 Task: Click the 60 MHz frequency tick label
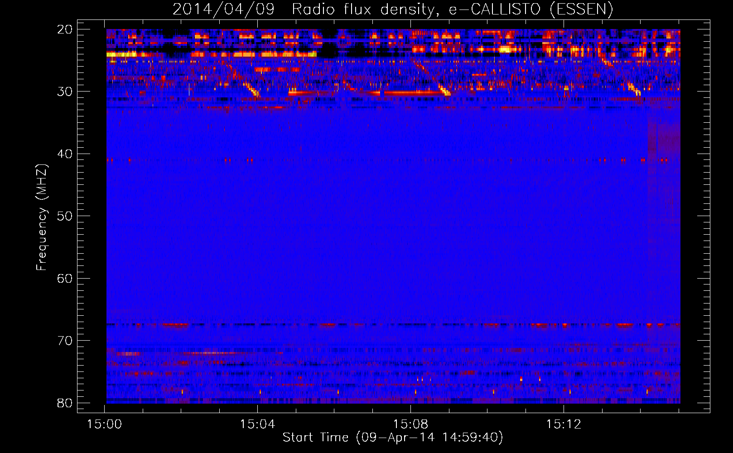coord(65,279)
